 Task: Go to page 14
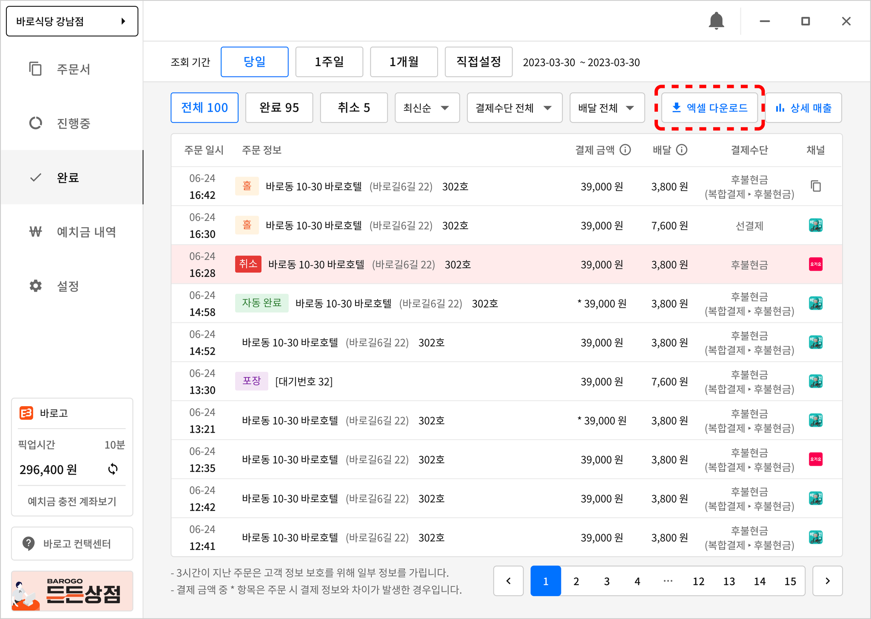click(760, 581)
